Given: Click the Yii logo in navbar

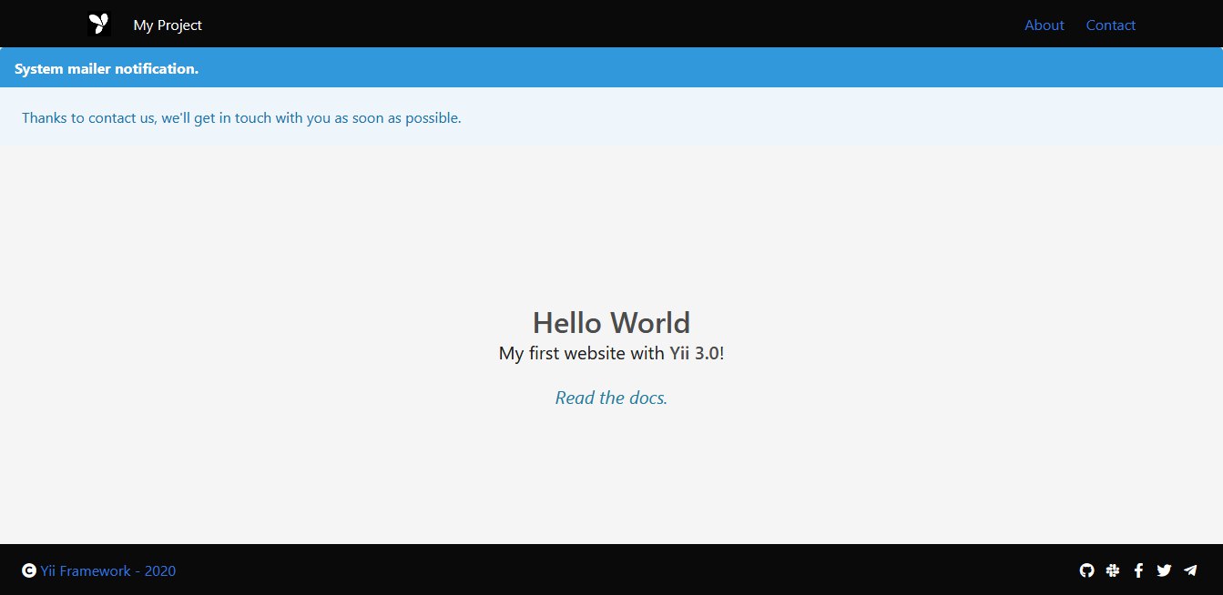Looking at the screenshot, I should pyautogui.click(x=98, y=25).
